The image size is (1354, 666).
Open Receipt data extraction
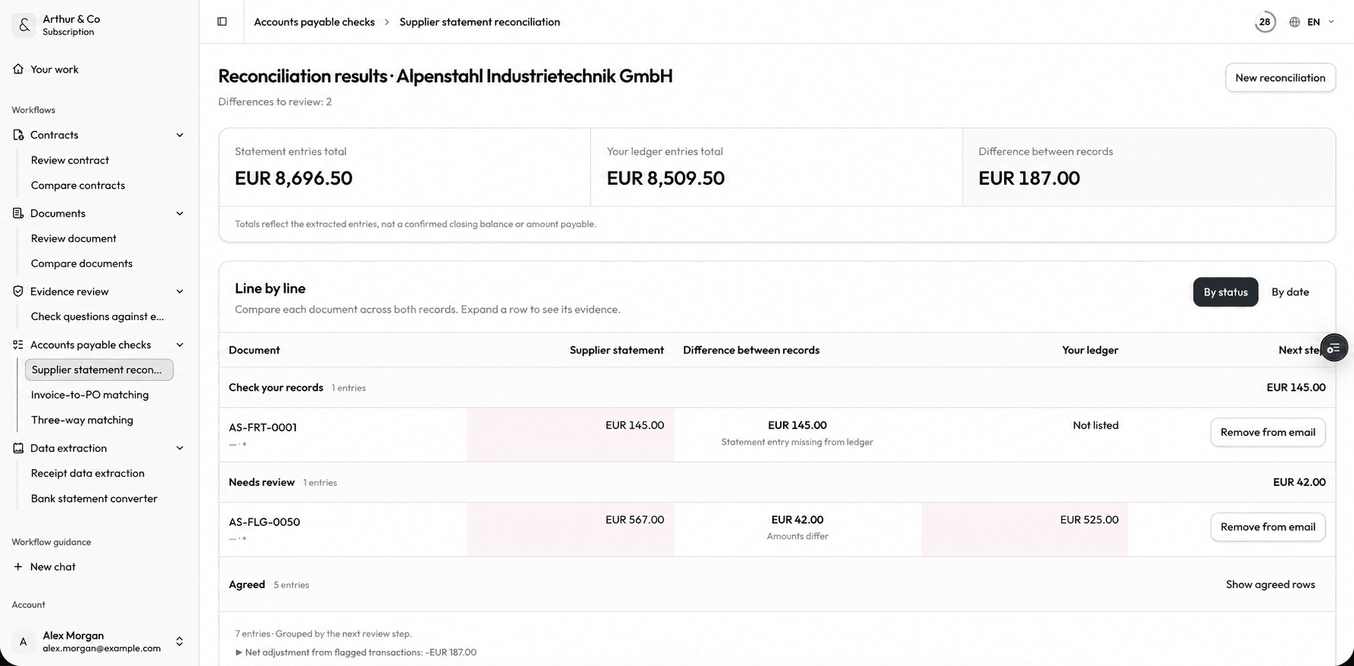pos(88,473)
